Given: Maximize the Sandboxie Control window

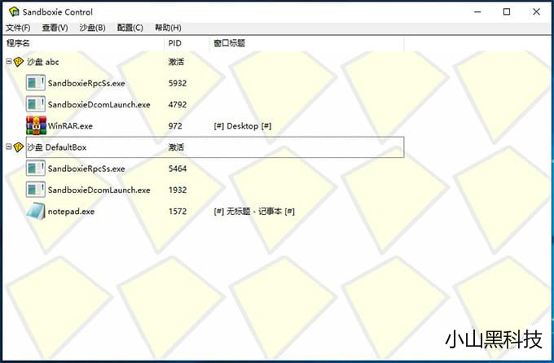Looking at the screenshot, I should click(x=507, y=11).
